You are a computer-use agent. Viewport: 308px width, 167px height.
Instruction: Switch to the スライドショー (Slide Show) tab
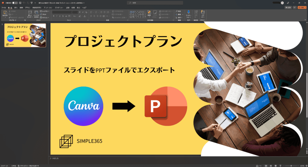click(59, 7)
